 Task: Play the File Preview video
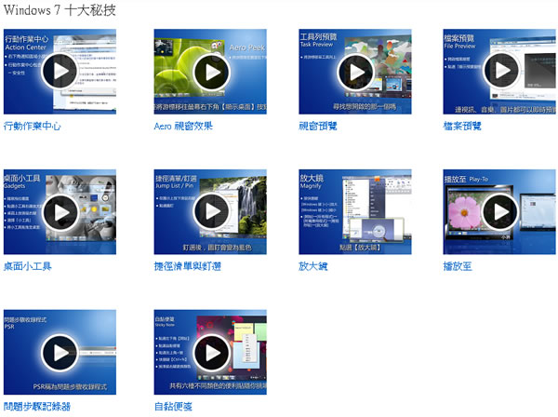pyautogui.click(x=500, y=72)
